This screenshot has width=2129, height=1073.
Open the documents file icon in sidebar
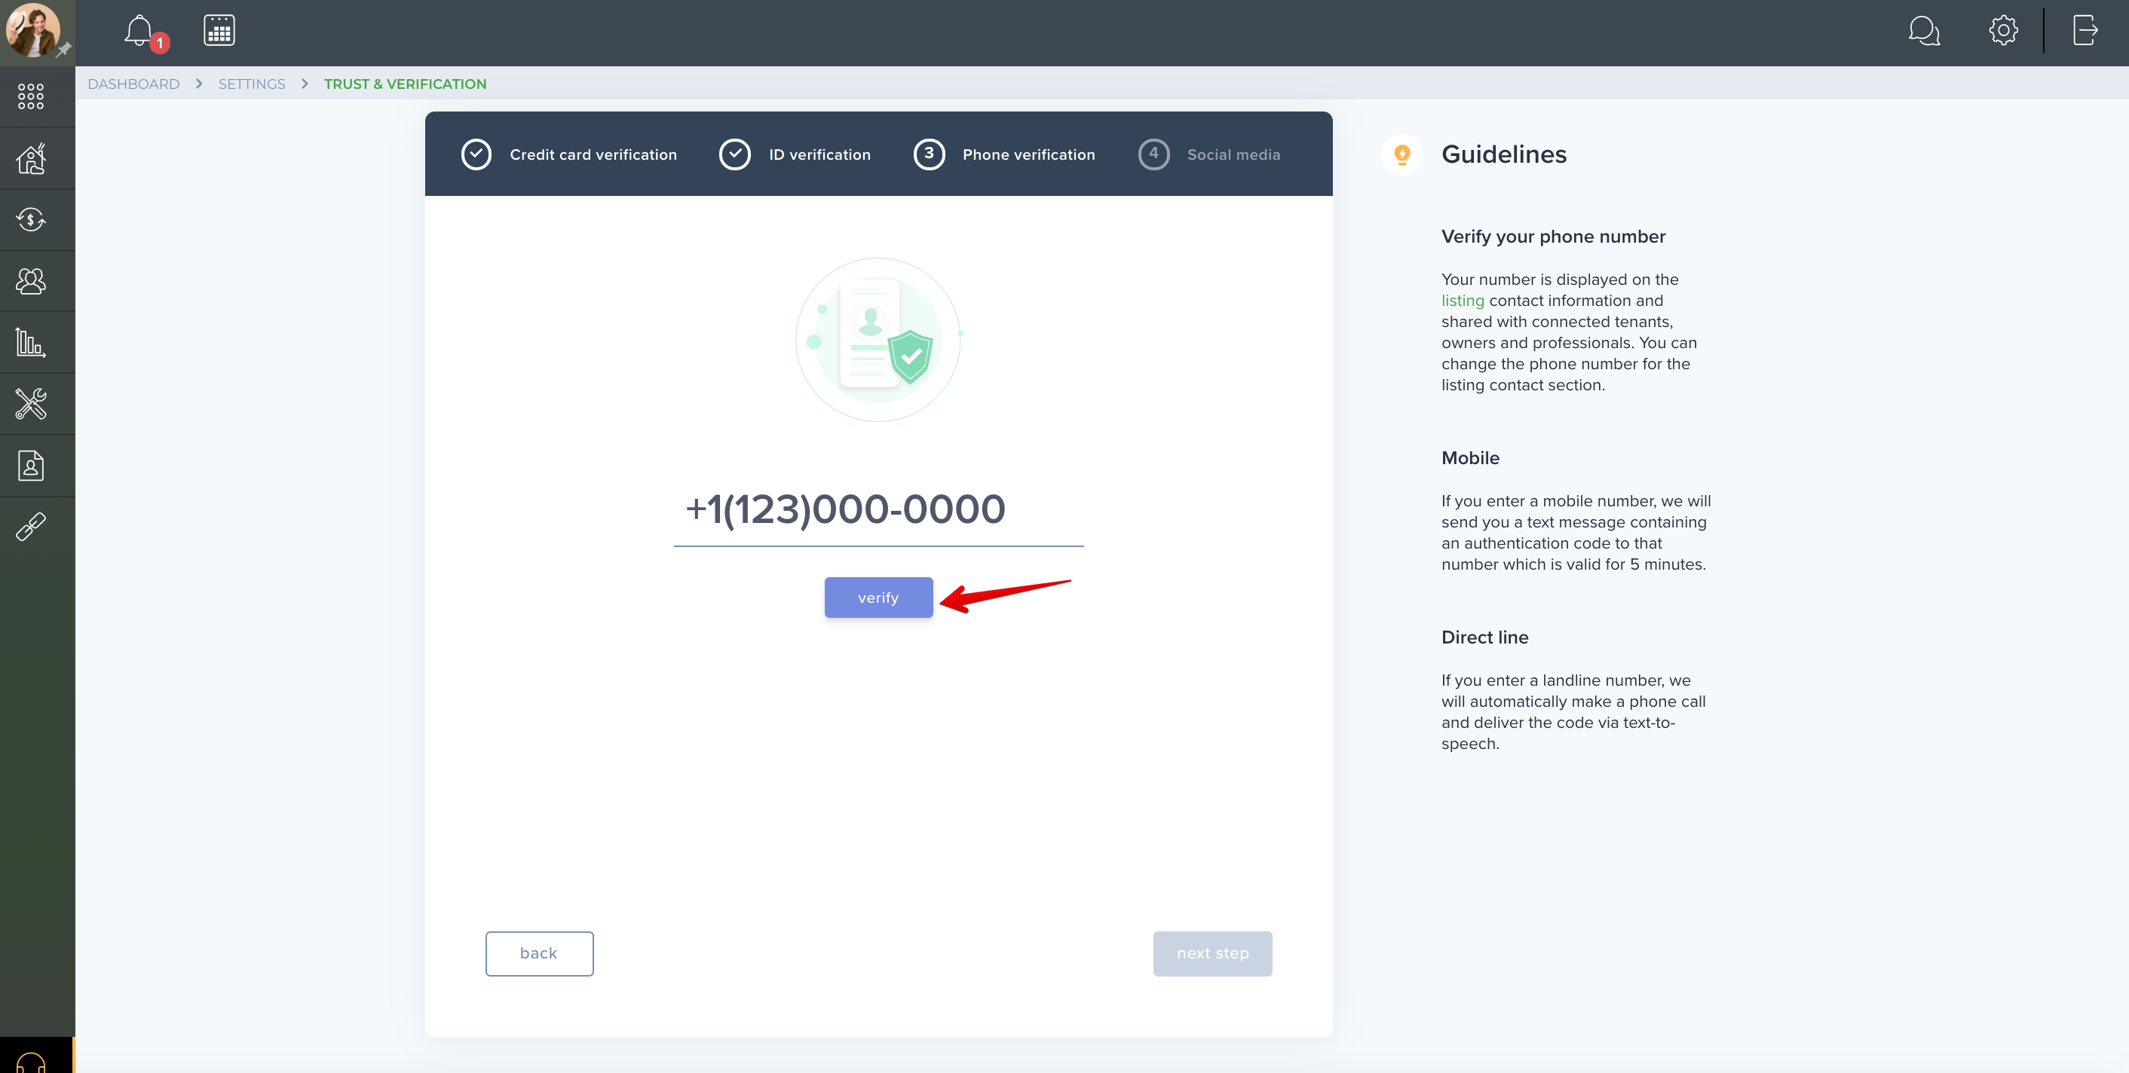tap(32, 466)
